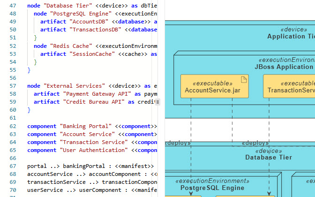Click the closing brace on line 55
315x197 pixels.
(29, 70)
